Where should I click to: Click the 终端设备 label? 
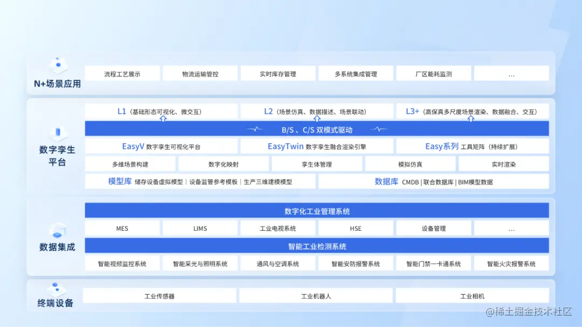coord(56,303)
